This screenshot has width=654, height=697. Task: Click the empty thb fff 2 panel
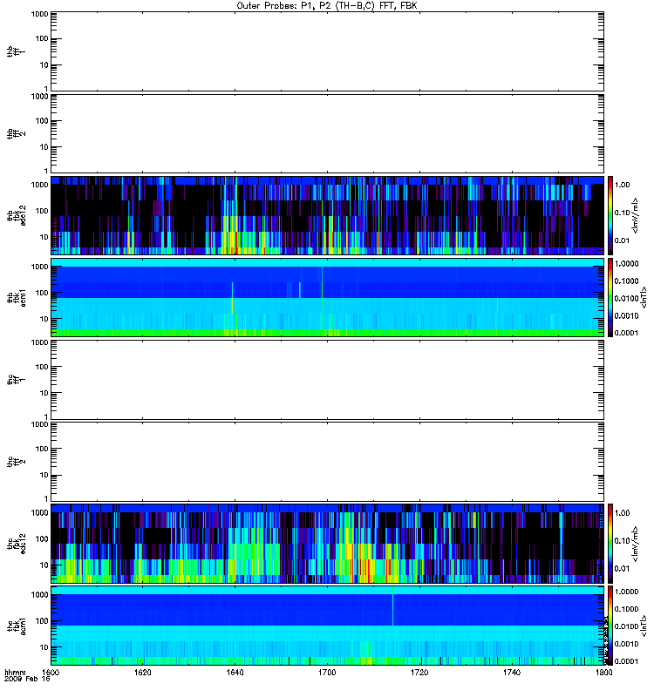[x=327, y=133]
